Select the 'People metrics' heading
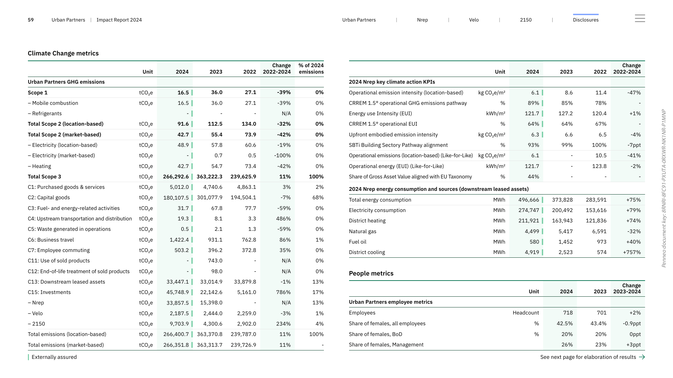Image resolution: width=673 pixels, height=378 pixels. (x=371, y=273)
